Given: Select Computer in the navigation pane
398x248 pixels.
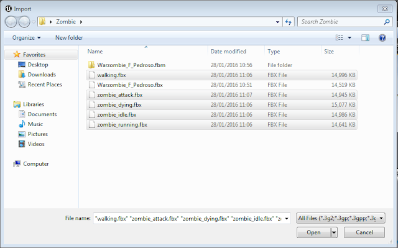Looking at the screenshot, I should 36,164.
